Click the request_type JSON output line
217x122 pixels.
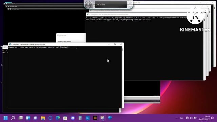pyautogui.click(x=136, y=18)
